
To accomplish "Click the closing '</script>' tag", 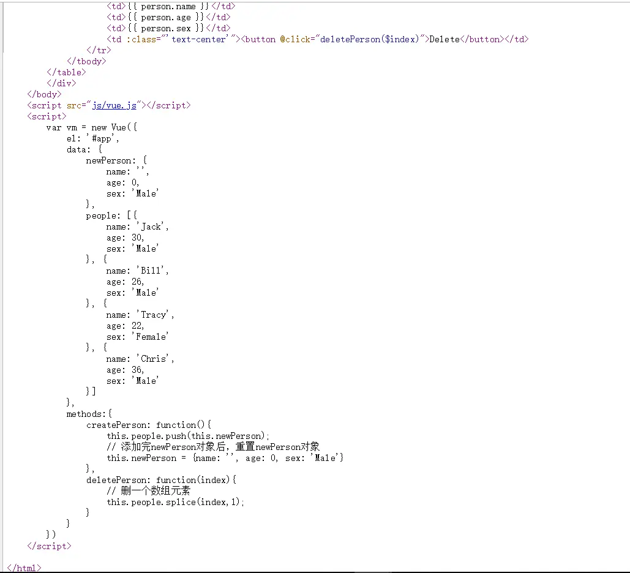I will 49,546.
